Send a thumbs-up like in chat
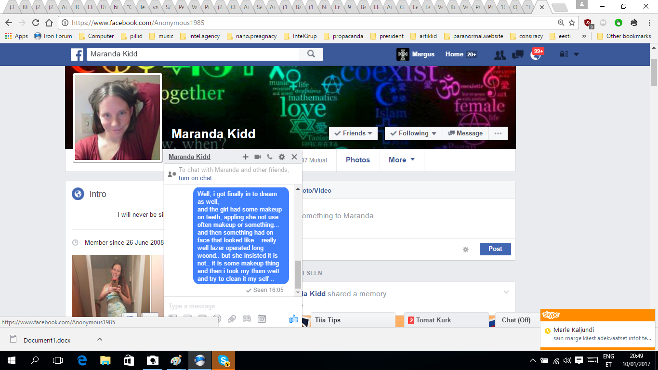 click(293, 318)
